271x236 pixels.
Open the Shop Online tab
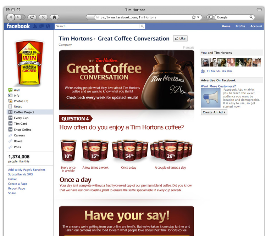22,130
